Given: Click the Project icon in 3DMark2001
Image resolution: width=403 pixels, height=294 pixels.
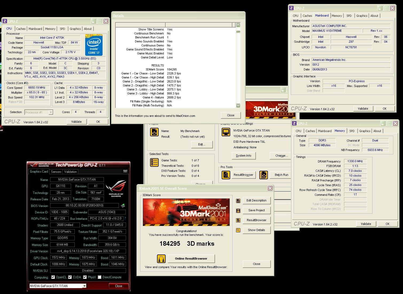Looking at the screenshot, I should click(154, 132).
